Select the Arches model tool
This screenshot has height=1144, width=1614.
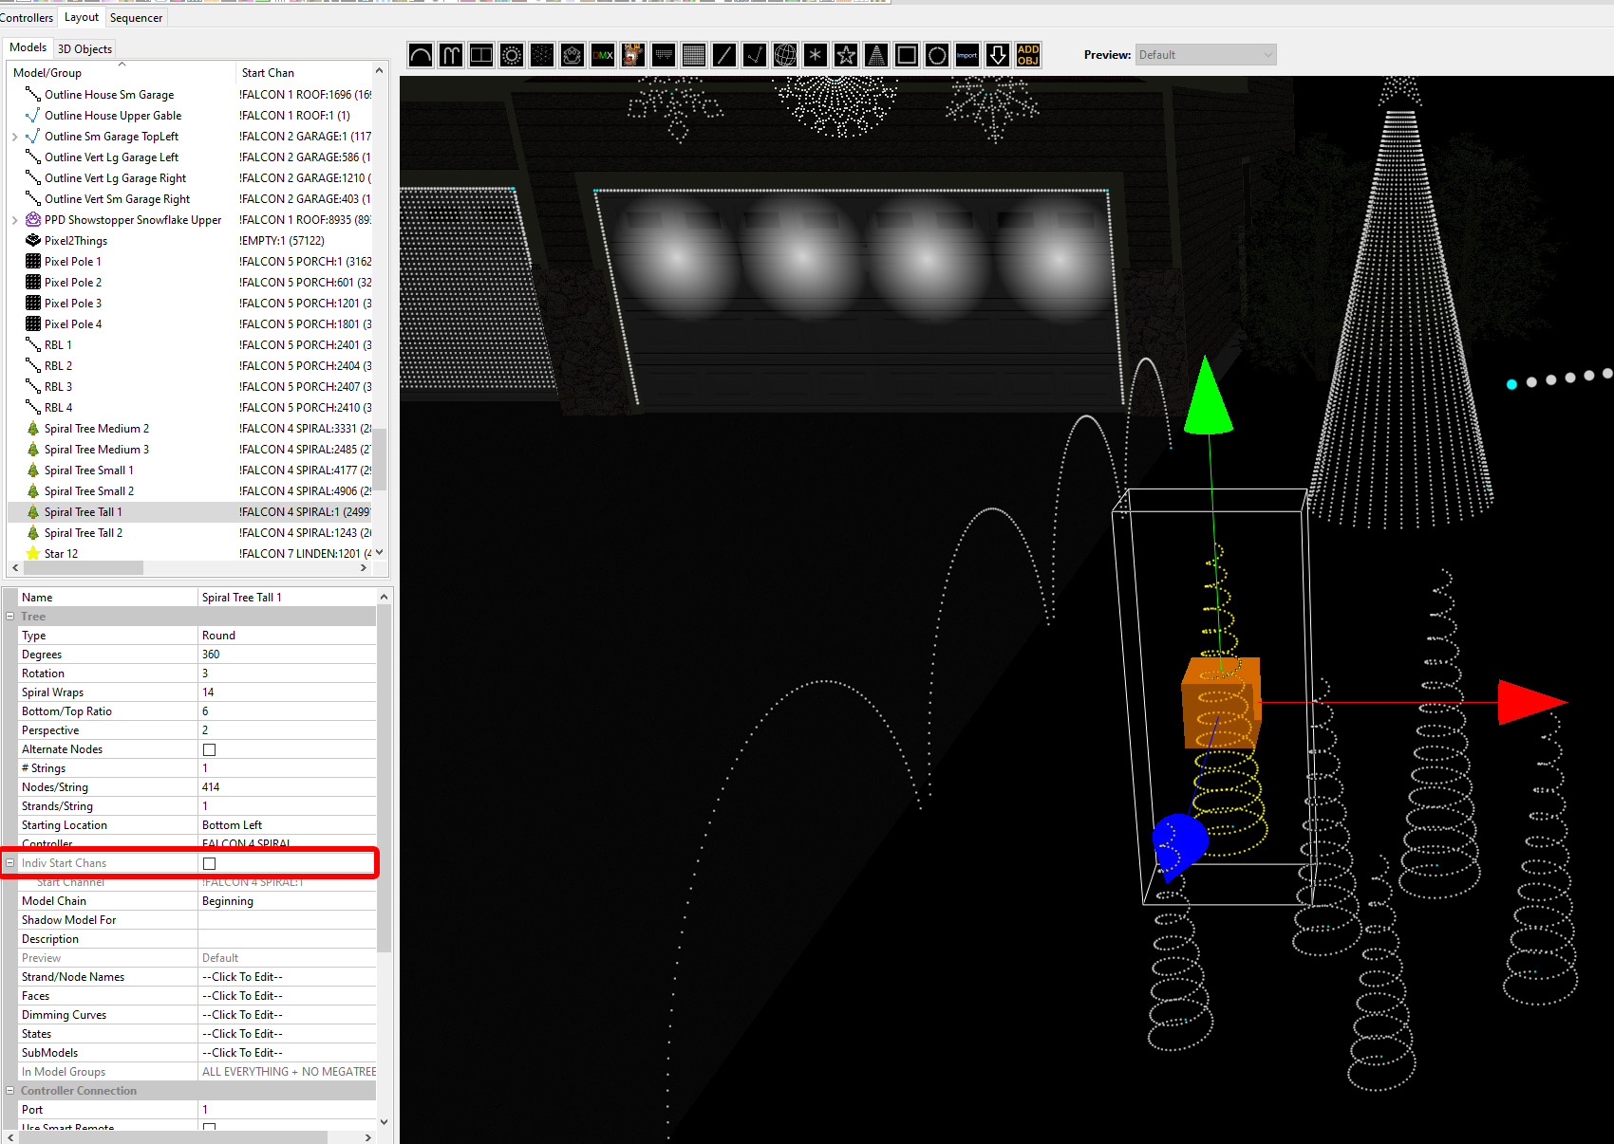point(421,55)
